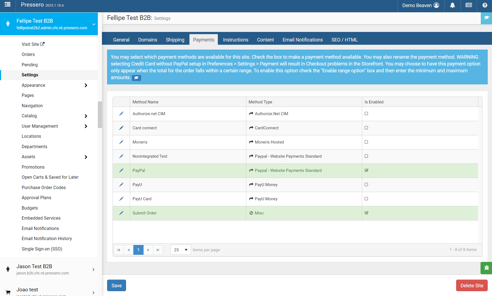Switch to the Instructions tab
The image size is (492, 296).
point(236,40)
